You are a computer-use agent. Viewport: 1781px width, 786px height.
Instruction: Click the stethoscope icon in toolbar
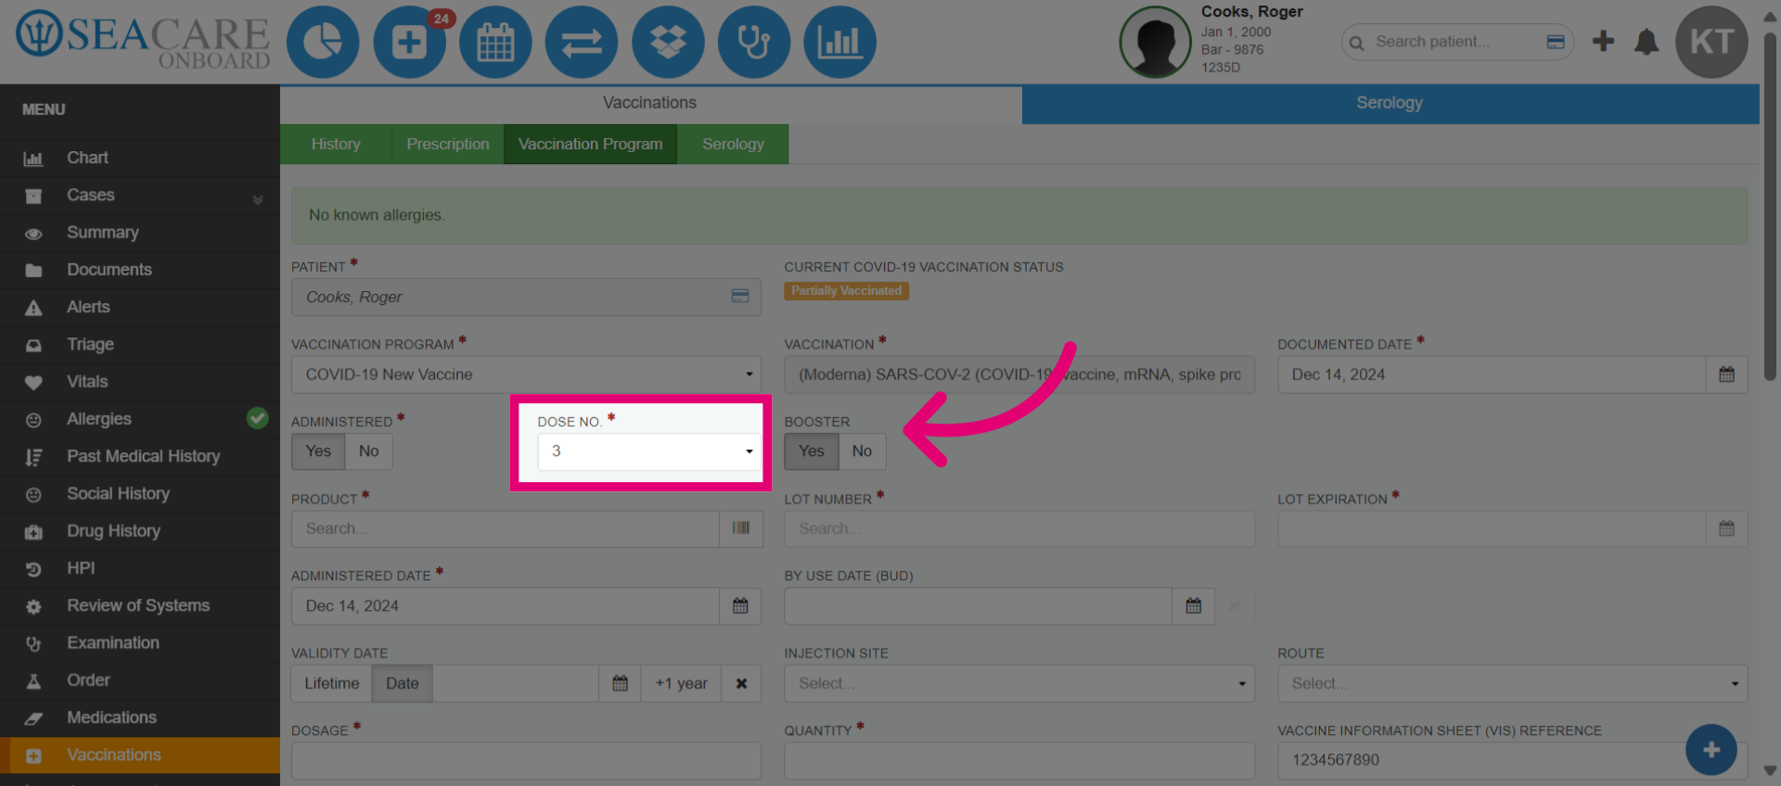tap(754, 42)
